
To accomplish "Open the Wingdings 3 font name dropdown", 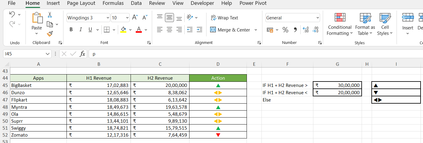I will click(x=108, y=18).
